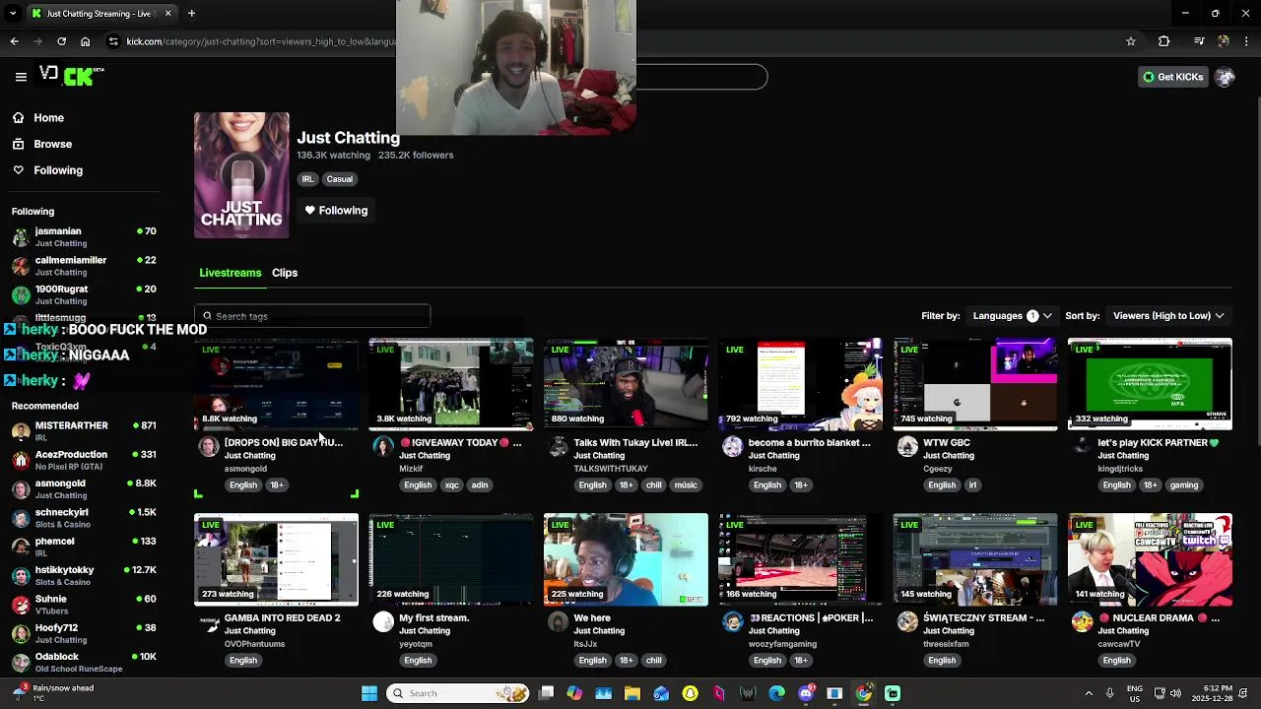The width and height of the screenshot is (1261, 709).
Task: Open the tab search dropdown arrow
Action: click(13, 13)
